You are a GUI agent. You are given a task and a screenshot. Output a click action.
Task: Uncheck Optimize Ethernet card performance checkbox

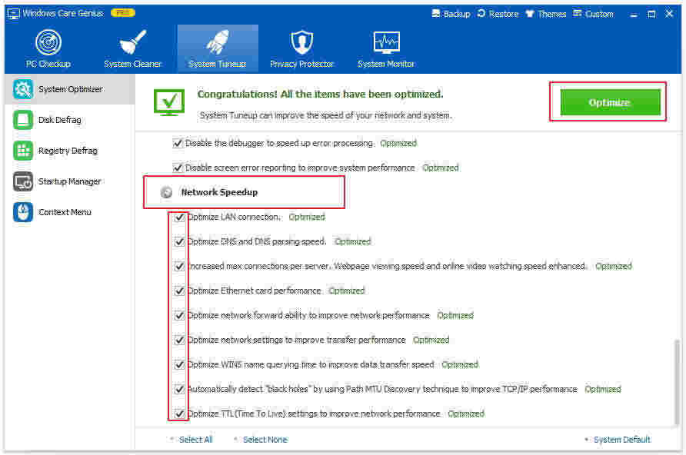[x=179, y=291]
